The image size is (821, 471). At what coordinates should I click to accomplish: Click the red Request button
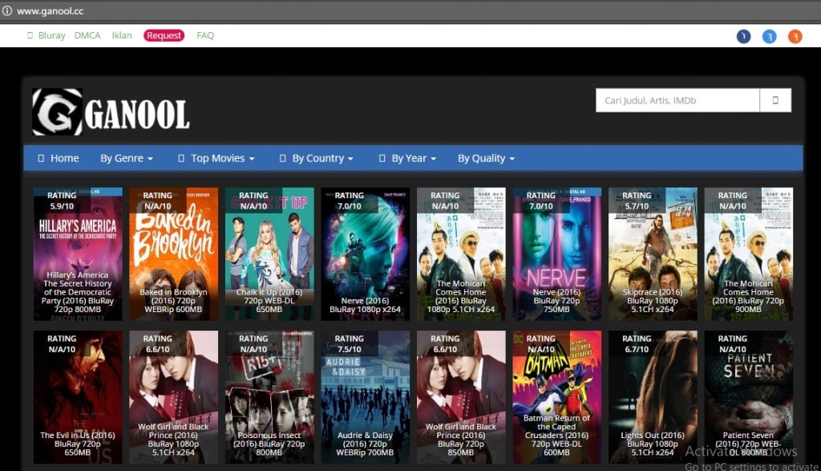click(x=164, y=35)
